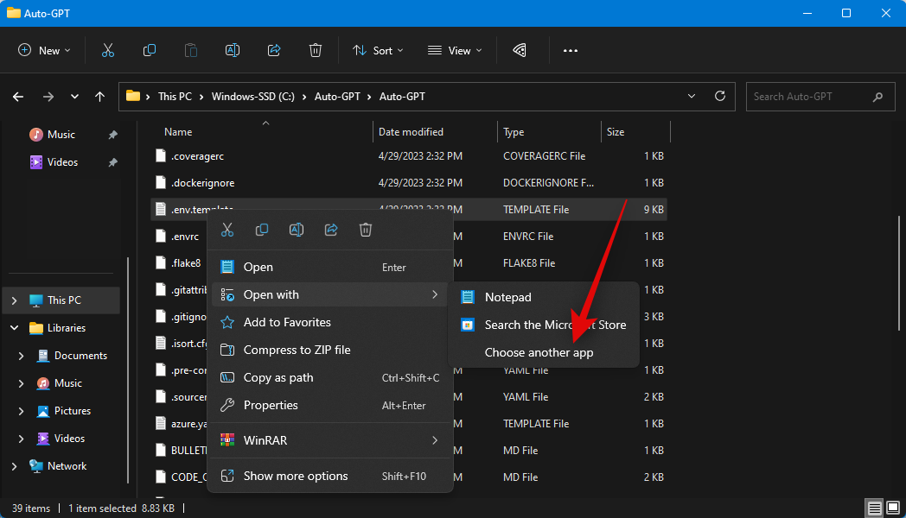Click the Rename icon in the context menu

(x=297, y=230)
